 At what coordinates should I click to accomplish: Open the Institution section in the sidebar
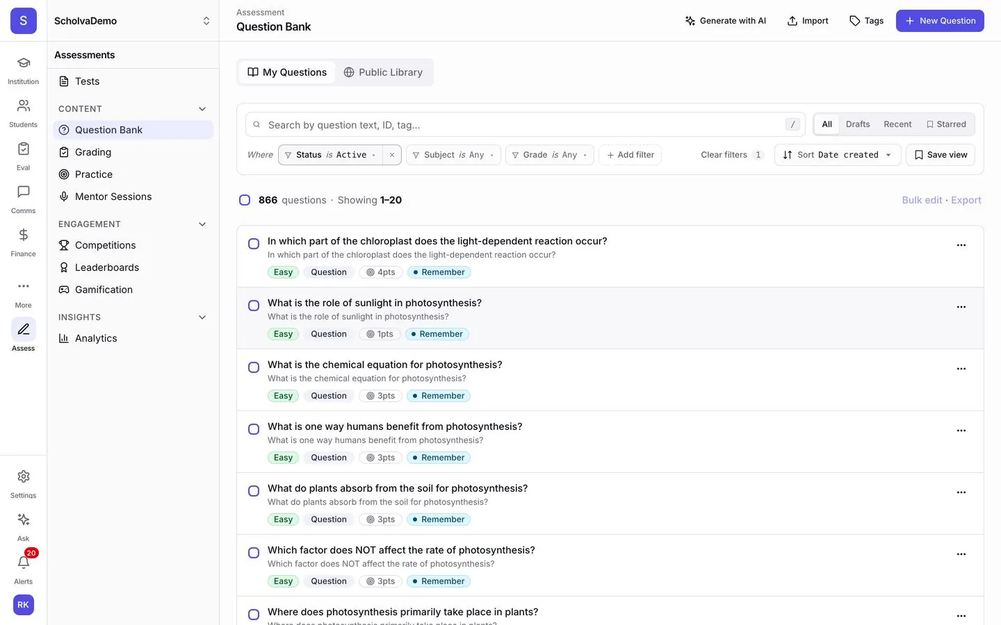(x=23, y=70)
